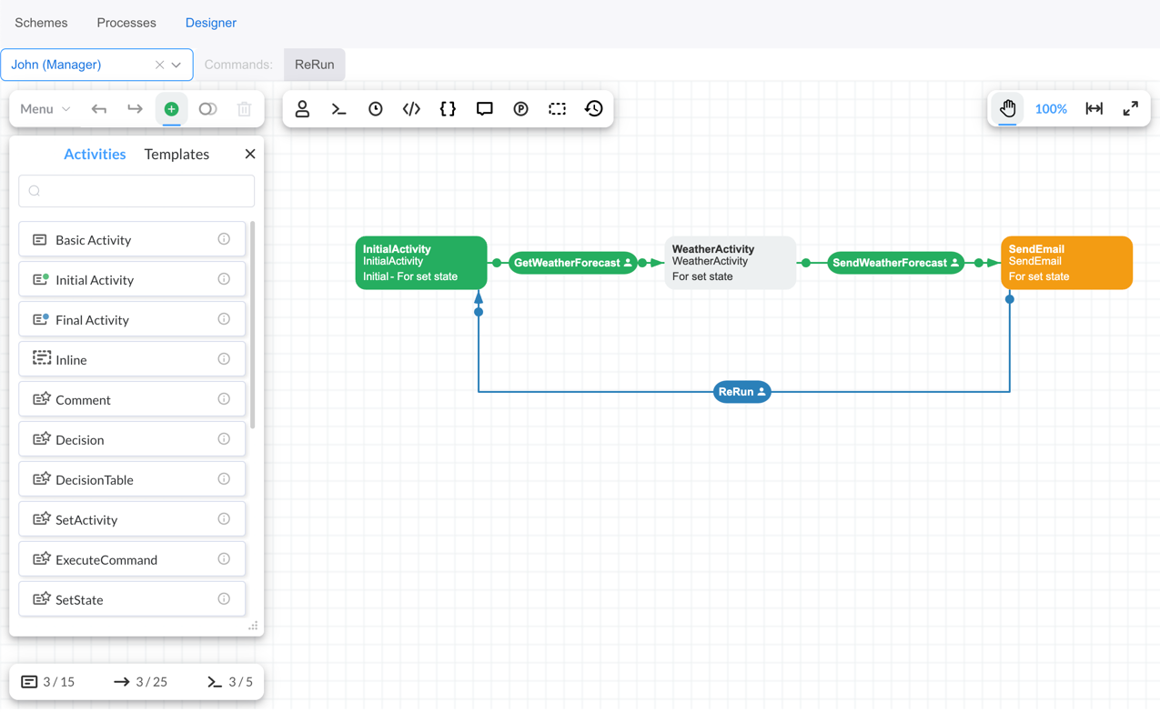Select SetState list item
This screenshot has height=712, width=1160.
tap(132, 599)
